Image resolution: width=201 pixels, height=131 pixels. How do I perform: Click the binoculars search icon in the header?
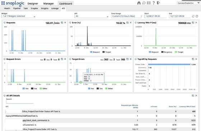[x=139, y=3]
